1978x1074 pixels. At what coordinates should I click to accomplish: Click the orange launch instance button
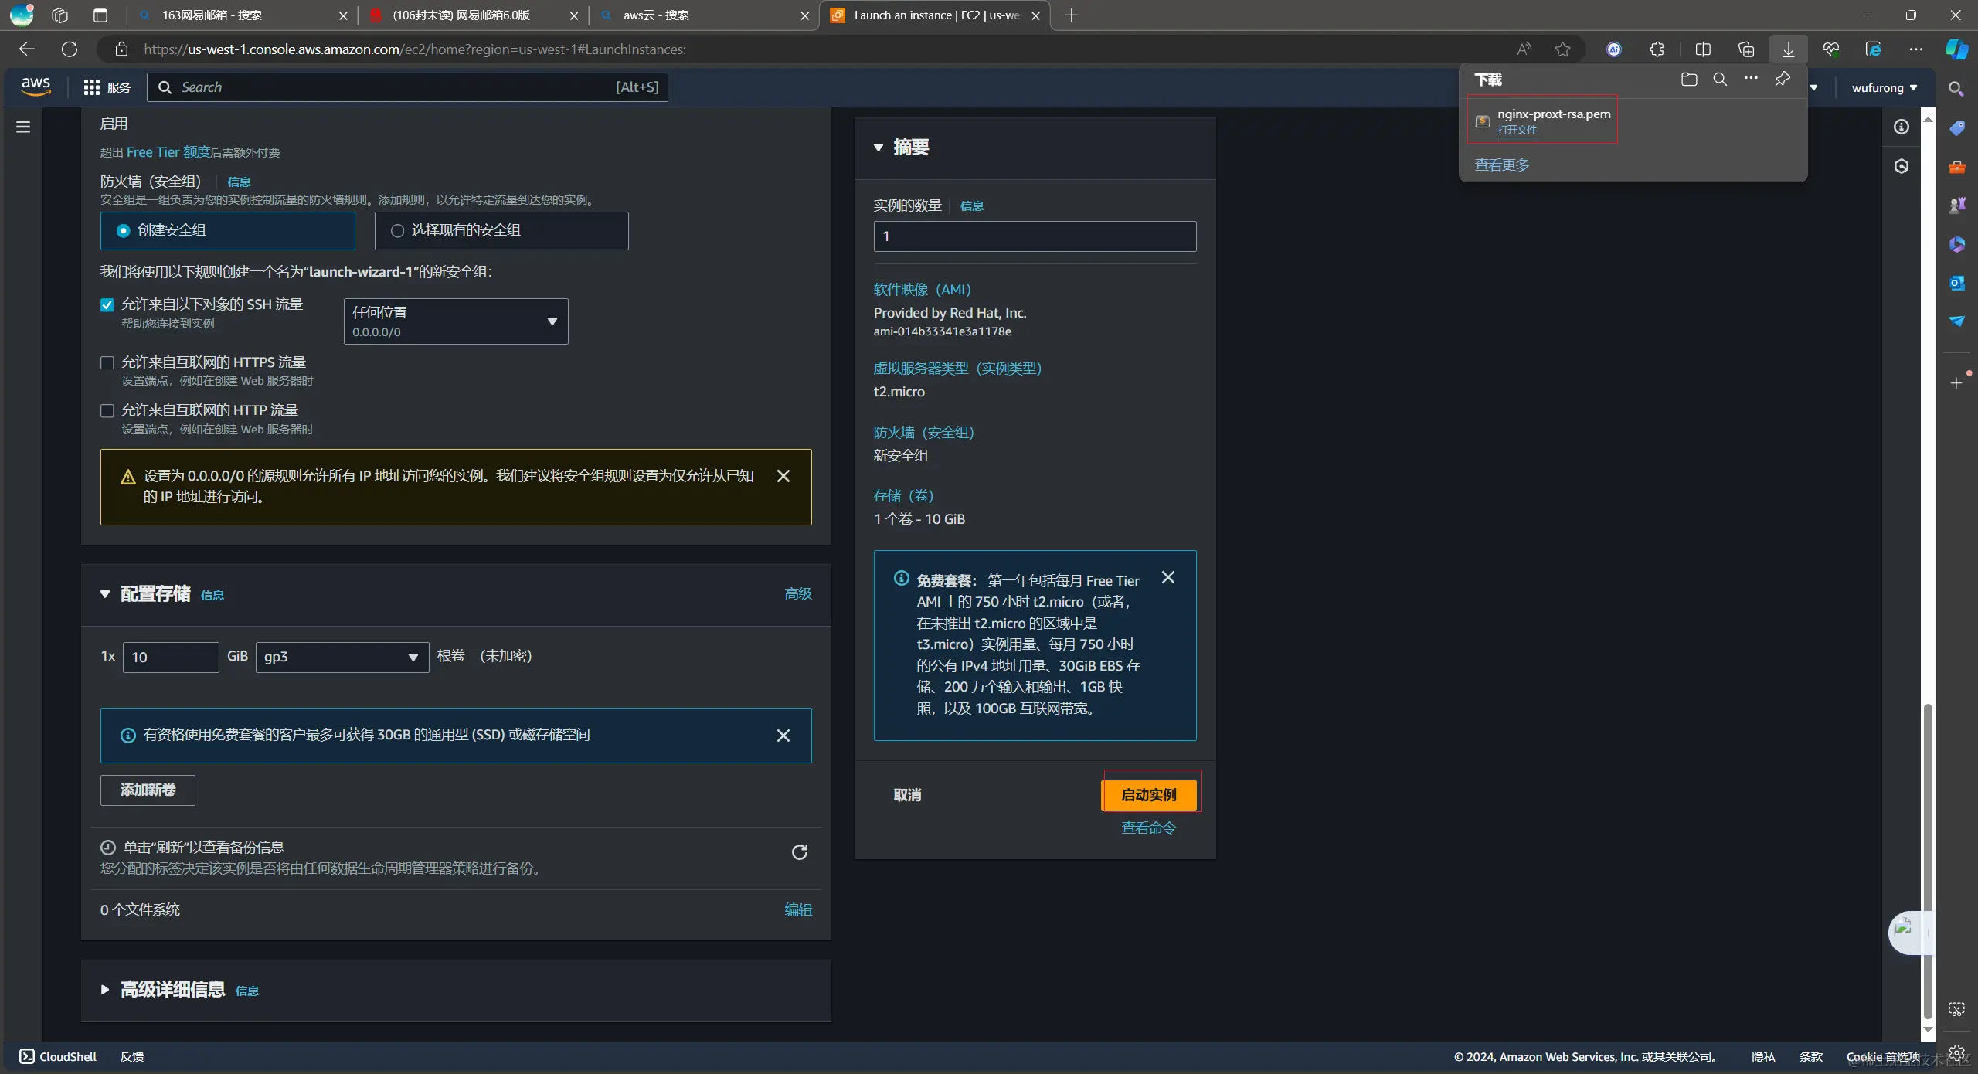pyautogui.click(x=1149, y=795)
